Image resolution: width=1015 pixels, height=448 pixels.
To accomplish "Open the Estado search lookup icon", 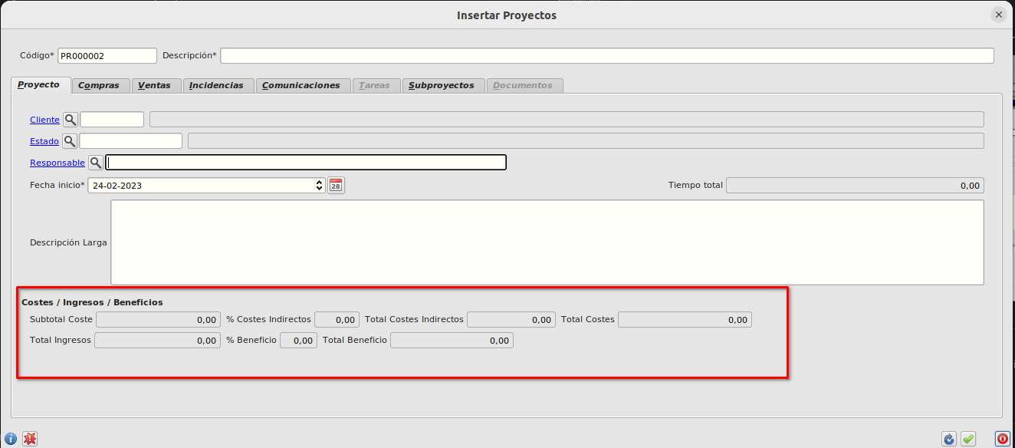I will pyautogui.click(x=69, y=141).
